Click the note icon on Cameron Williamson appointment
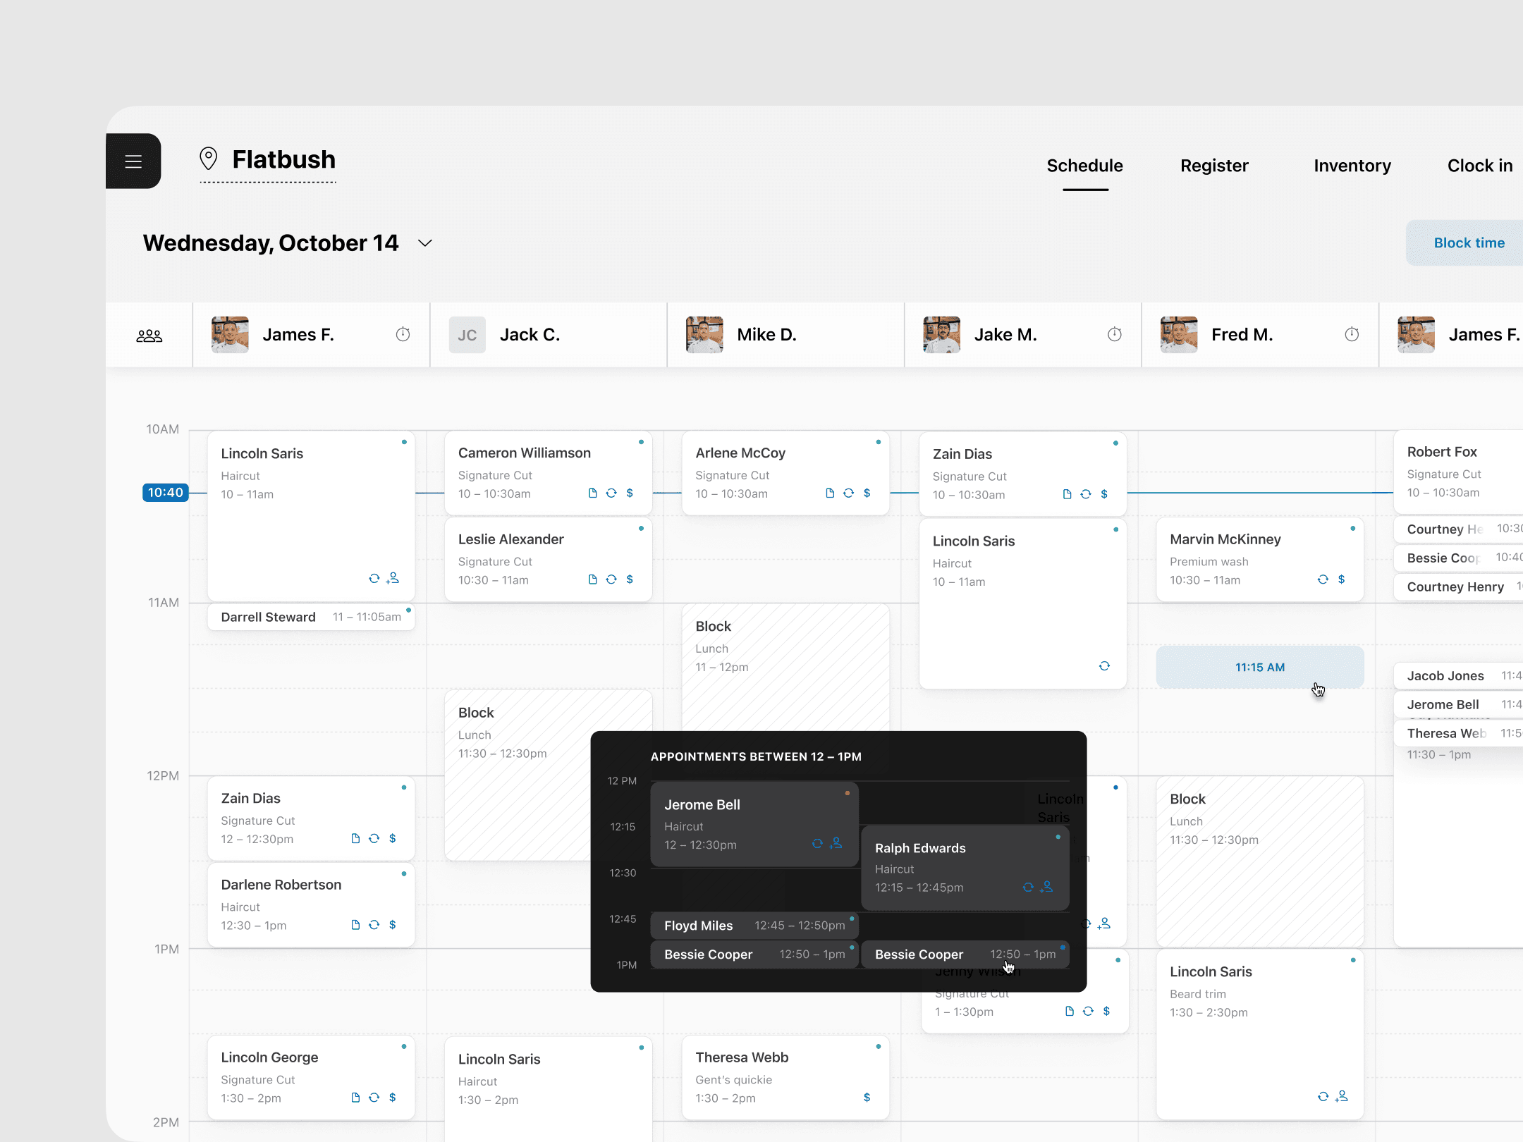 coord(592,493)
